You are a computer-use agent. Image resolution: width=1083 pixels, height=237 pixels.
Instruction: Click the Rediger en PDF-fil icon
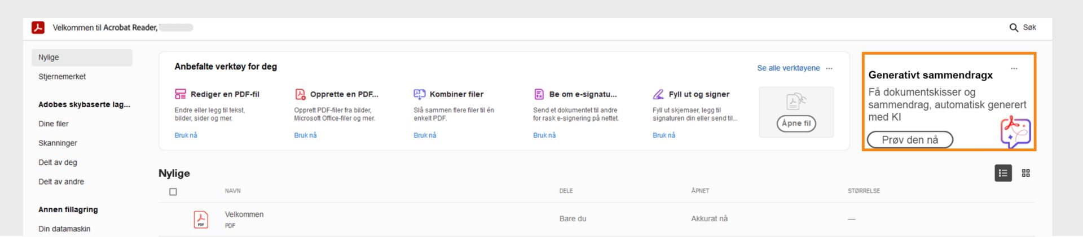pos(180,94)
